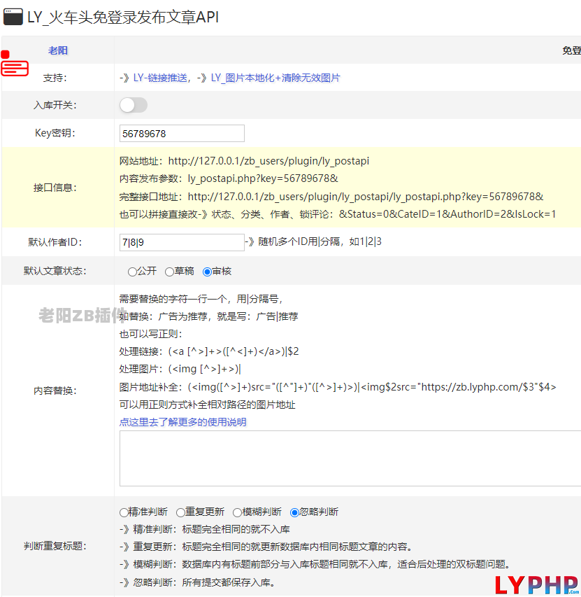Open the LY-链接推送 link
Screen dimensions: 581x597
[160, 78]
